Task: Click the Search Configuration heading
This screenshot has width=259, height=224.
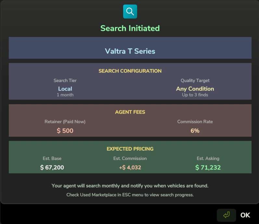Action: (130, 71)
